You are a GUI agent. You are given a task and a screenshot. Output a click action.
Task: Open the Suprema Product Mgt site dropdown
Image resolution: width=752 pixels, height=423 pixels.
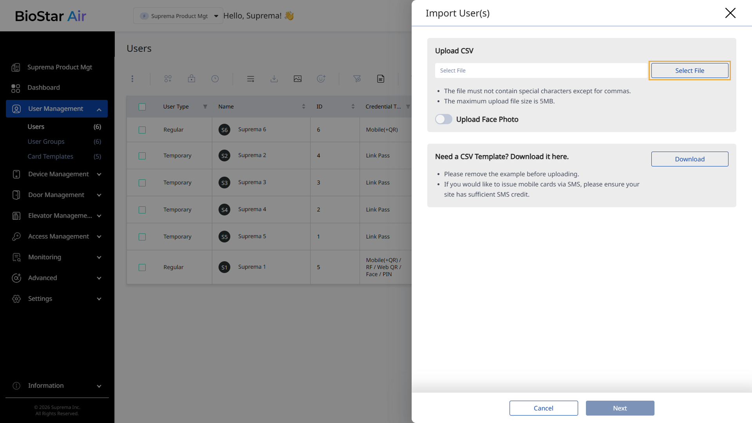178,16
